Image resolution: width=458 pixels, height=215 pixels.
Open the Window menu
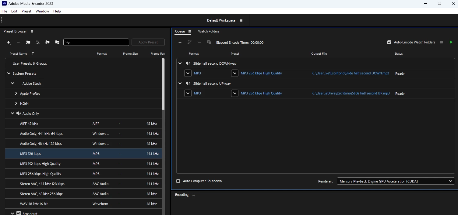tap(42, 11)
